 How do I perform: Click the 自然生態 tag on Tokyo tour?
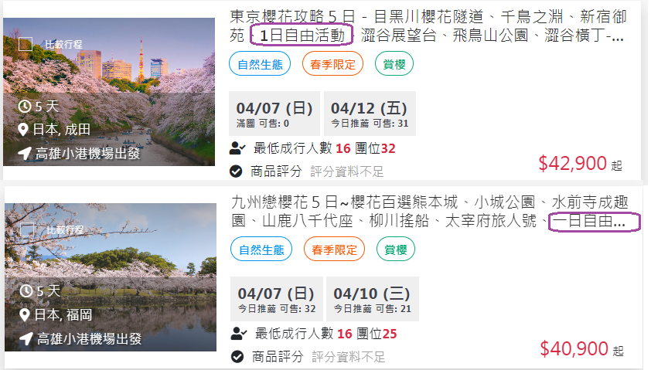260,64
